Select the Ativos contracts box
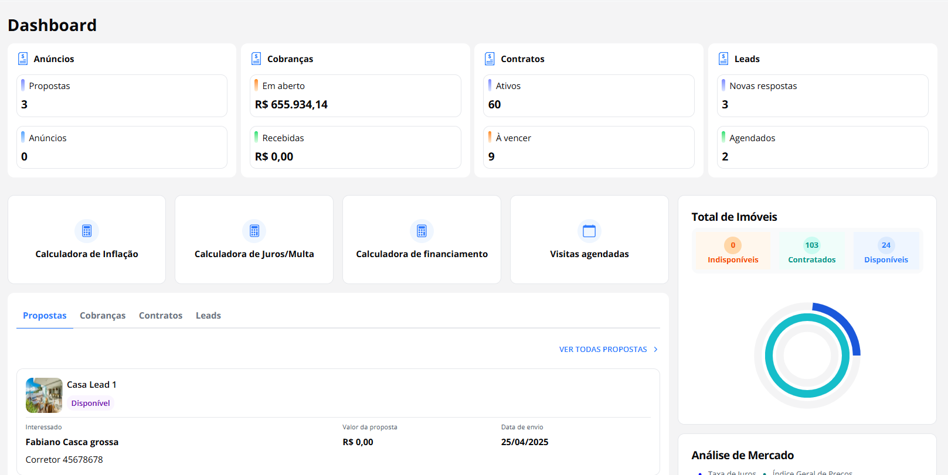Image resolution: width=948 pixels, height=475 pixels. tap(589, 95)
